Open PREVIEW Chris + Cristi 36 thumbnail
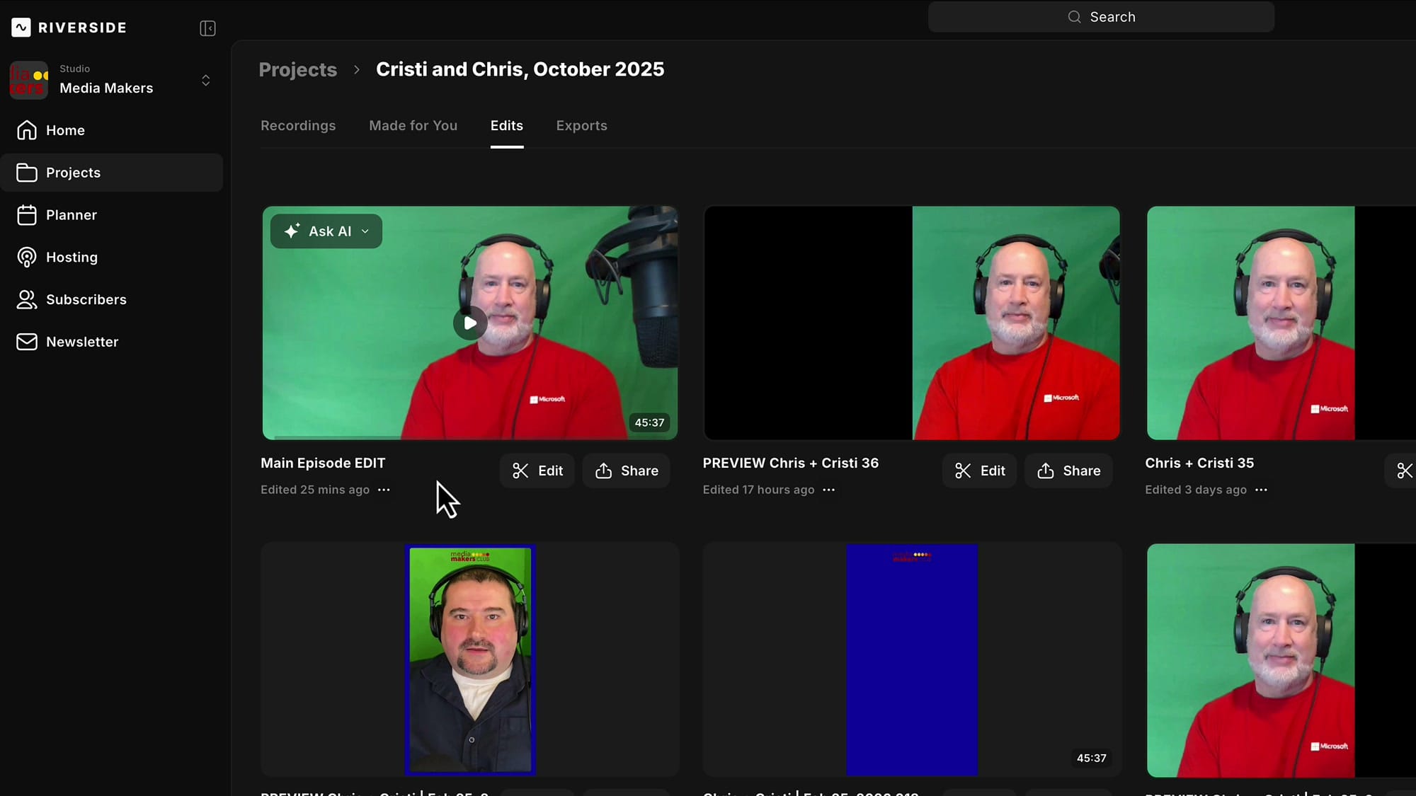This screenshot has height=796, width=1416. pyautogui.click(x=912, y=323)
